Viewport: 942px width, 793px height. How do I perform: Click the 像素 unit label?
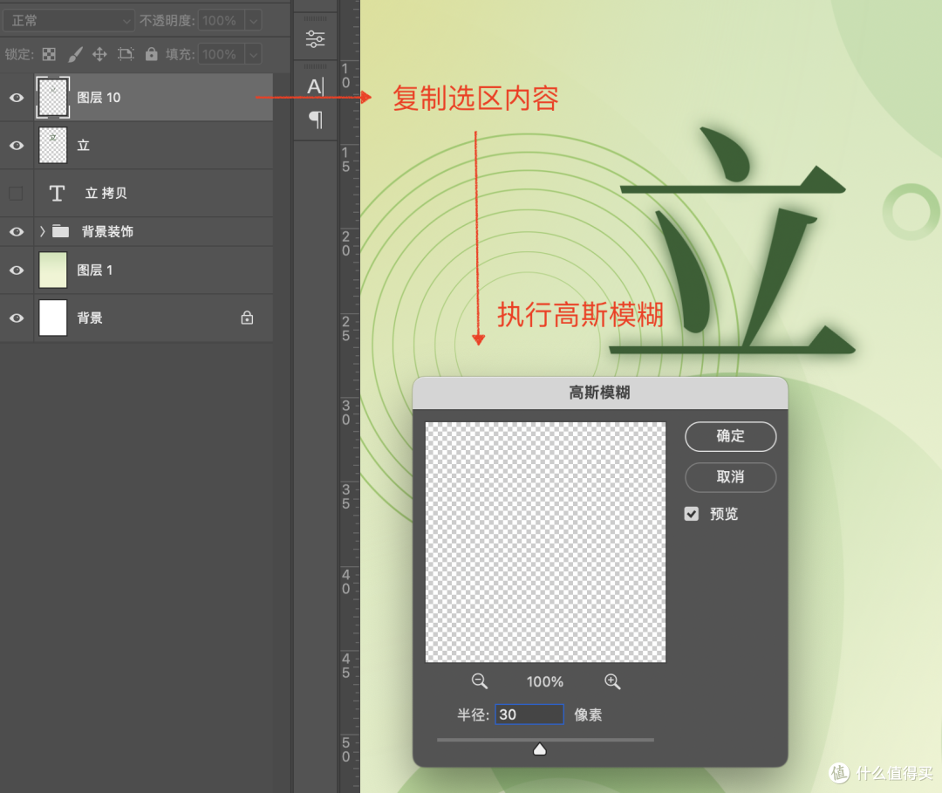[588, 714]
